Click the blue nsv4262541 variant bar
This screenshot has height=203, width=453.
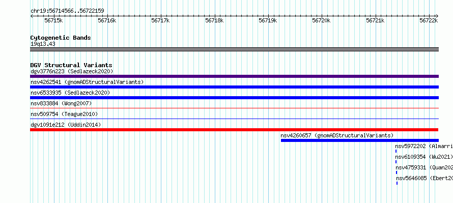(x=234, y=87)
